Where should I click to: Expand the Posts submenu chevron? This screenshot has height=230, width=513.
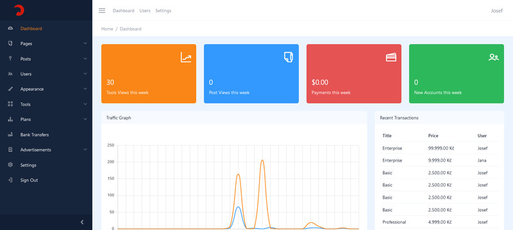(x=85, y=59)
